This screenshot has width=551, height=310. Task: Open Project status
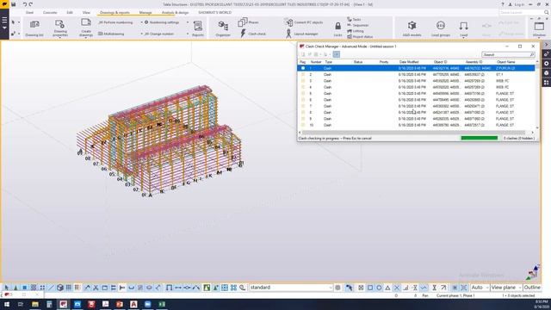360,36
